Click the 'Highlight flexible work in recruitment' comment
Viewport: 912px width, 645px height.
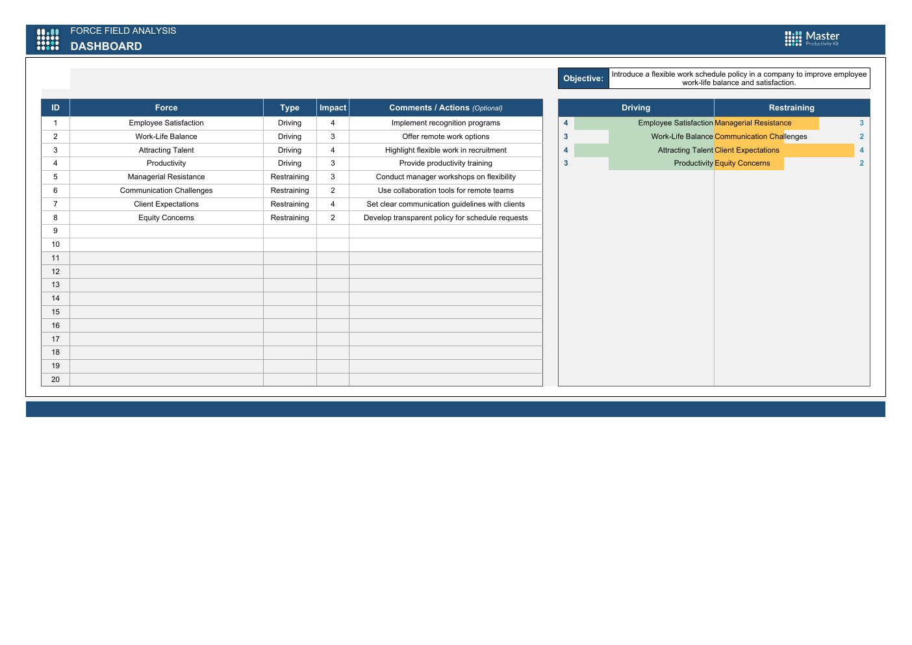(446, 150)
